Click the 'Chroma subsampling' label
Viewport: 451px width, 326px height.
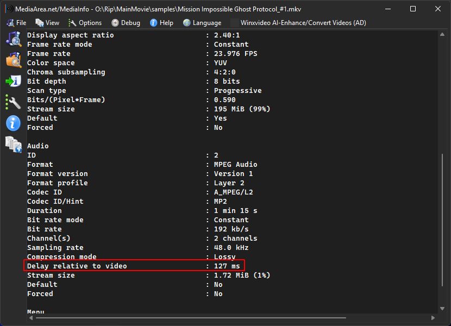66,72
